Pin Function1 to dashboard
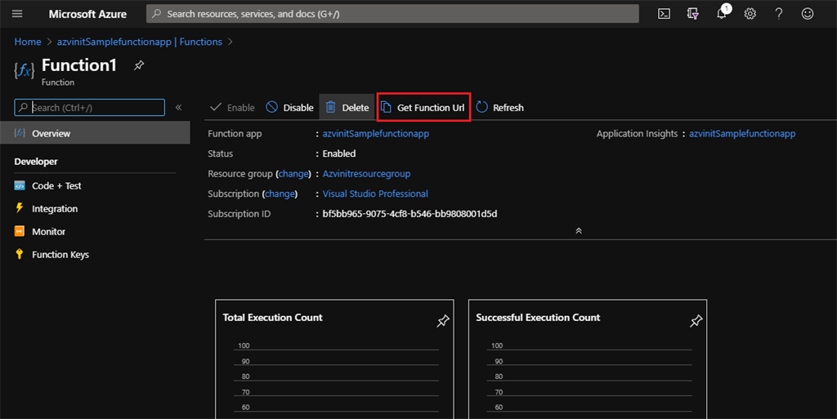This screenshot has height=419, width=837. (x=139, y=65)
